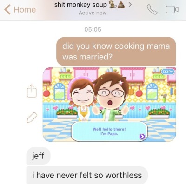Click the SKIP button in game image
The image size is (186, 184).
[x=168, y=72]
